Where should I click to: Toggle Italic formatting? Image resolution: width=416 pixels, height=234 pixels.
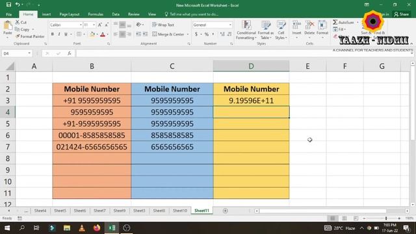(59, 34)
